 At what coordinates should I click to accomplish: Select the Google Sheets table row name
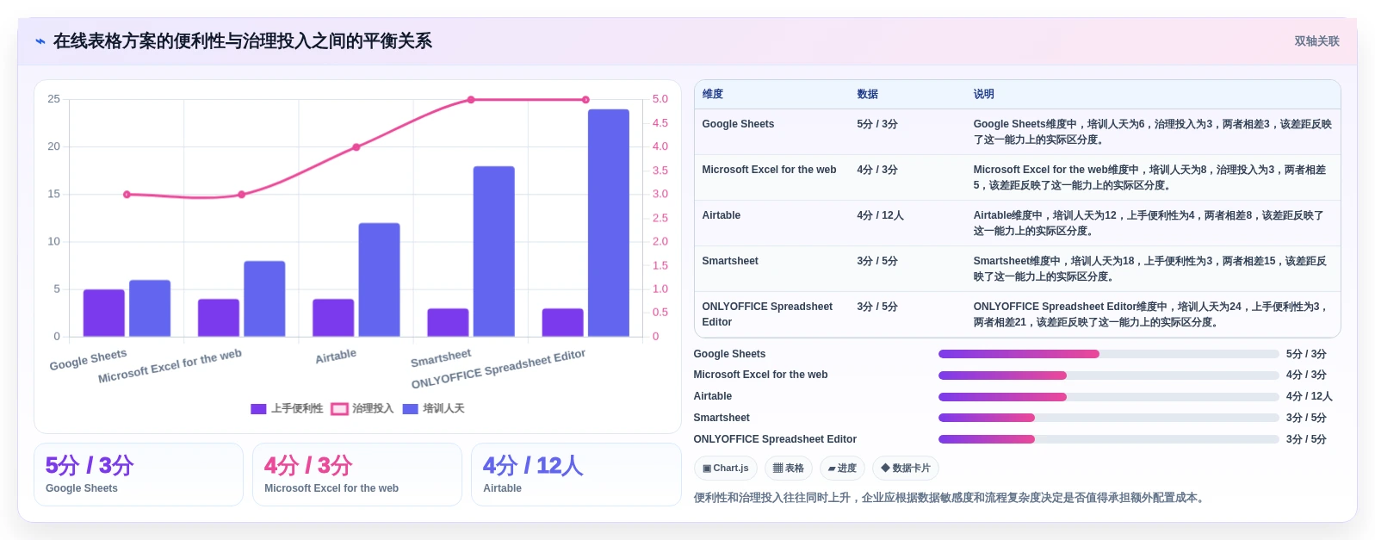tap(738, 124)
